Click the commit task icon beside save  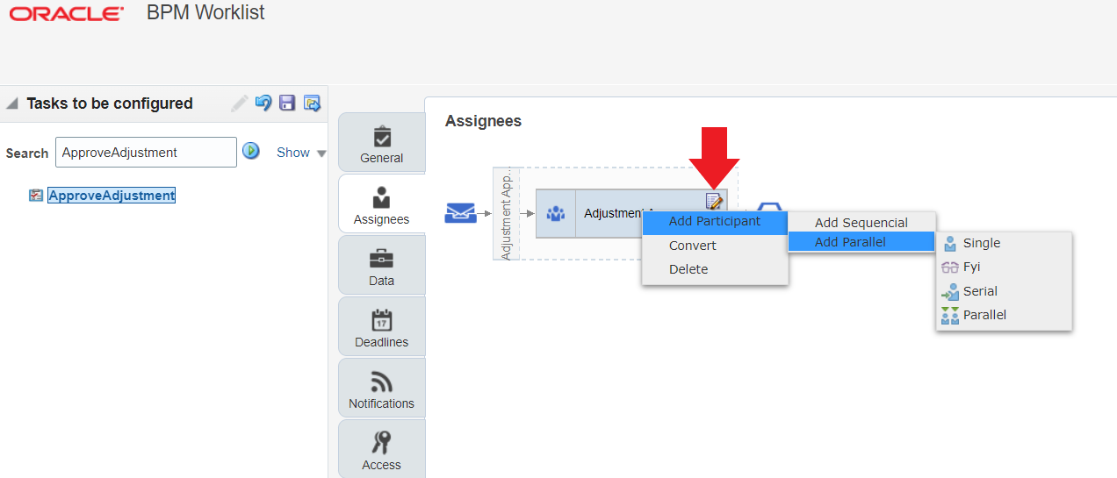tap(312, 103)
